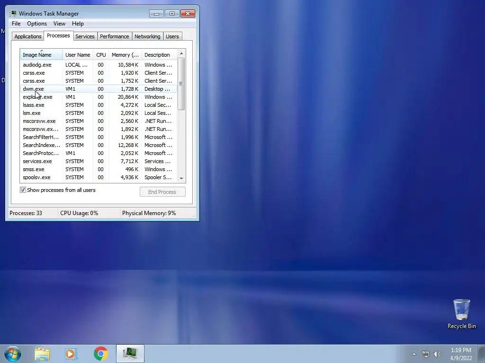This screenshot has height=363, width=485.
Task: Close the Windows Task Manager window
Action: pyautogui.click(x=188, y=14)
